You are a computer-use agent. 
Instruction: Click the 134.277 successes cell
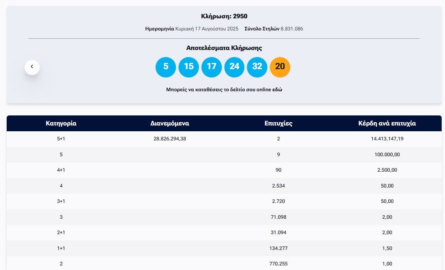pyautogui.click(x=279, y=248)
